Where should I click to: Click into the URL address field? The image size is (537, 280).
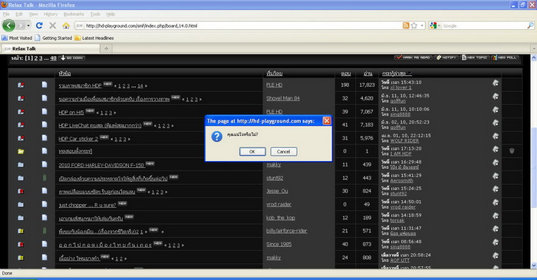(239, 25)
